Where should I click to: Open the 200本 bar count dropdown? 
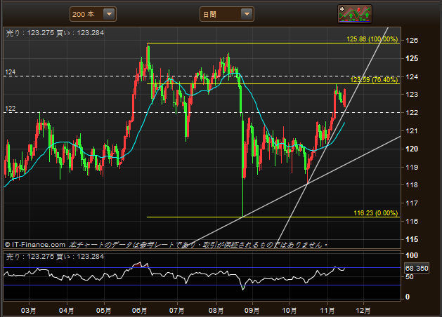[93, 14]
